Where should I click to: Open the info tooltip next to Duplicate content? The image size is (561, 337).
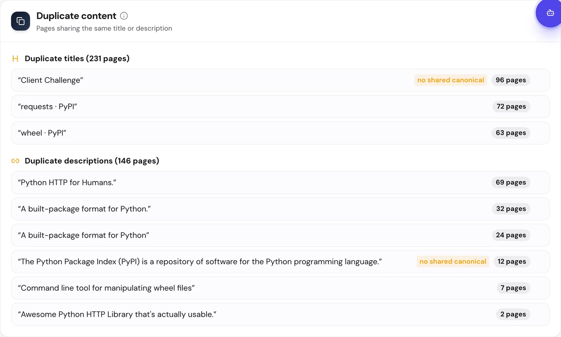point(124,16)
